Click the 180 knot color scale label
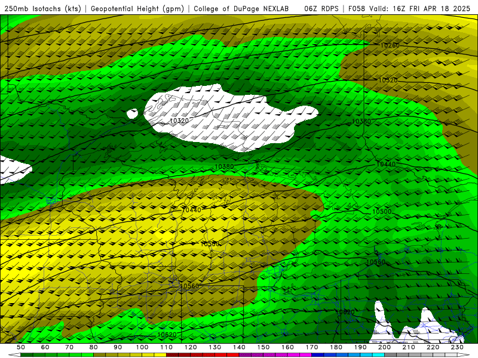The height and width of the screenshot is (358, 478). (x=336, y=347)
